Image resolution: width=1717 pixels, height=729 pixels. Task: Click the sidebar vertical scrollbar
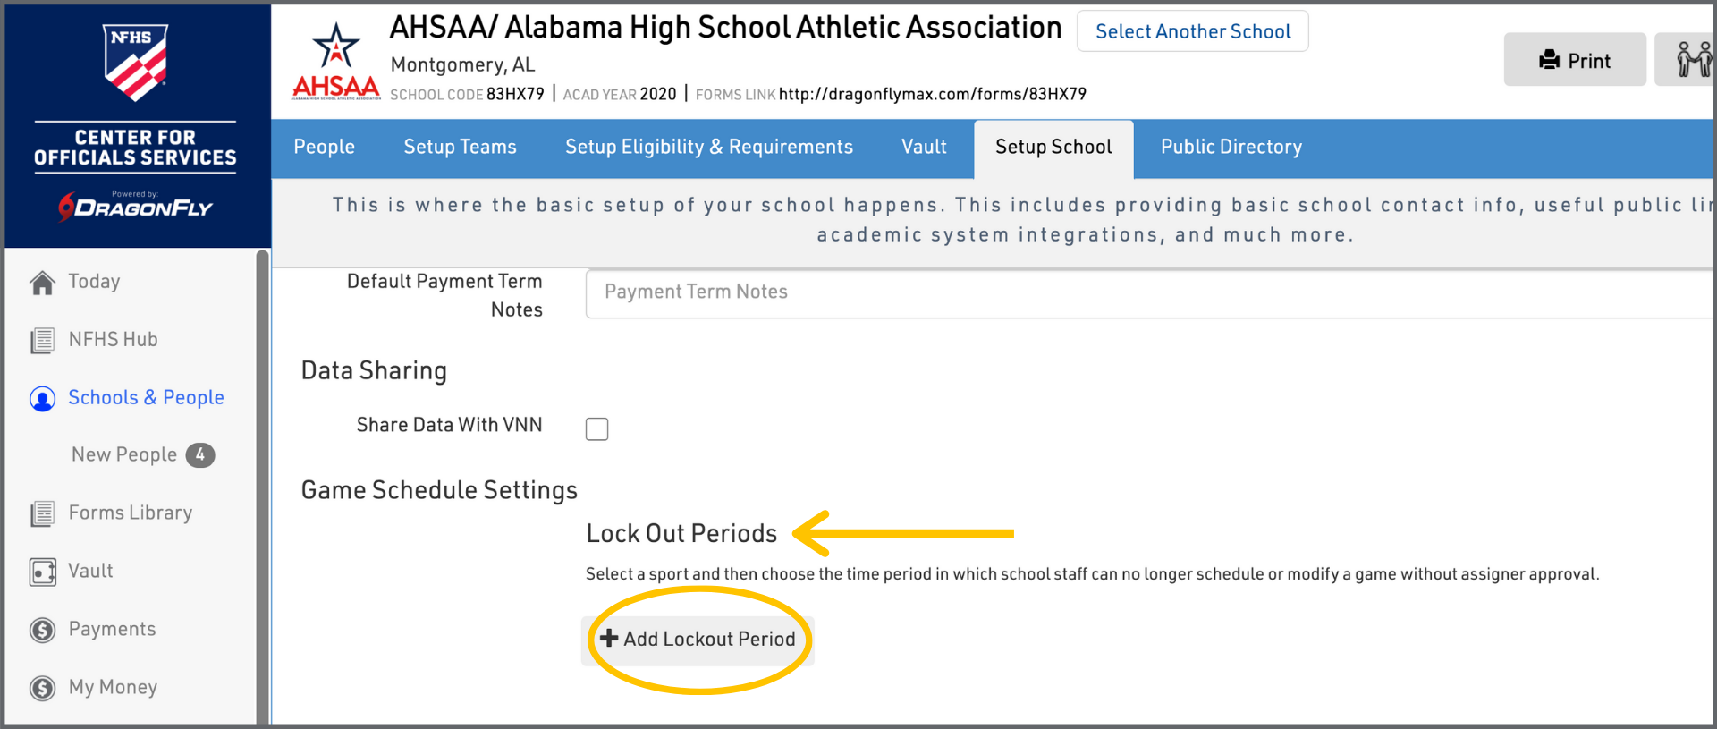click(262, 483)
